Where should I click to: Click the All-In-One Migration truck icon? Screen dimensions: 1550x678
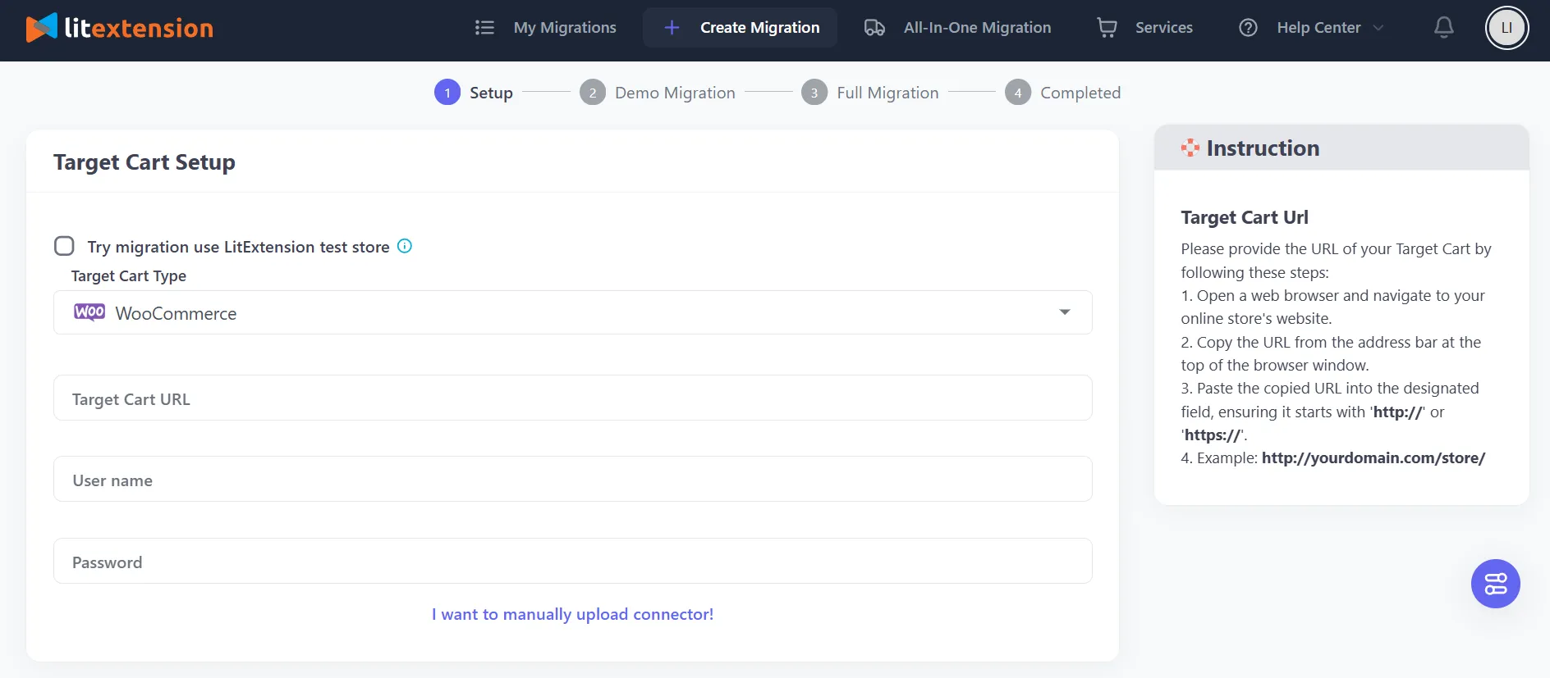[874, 28]
